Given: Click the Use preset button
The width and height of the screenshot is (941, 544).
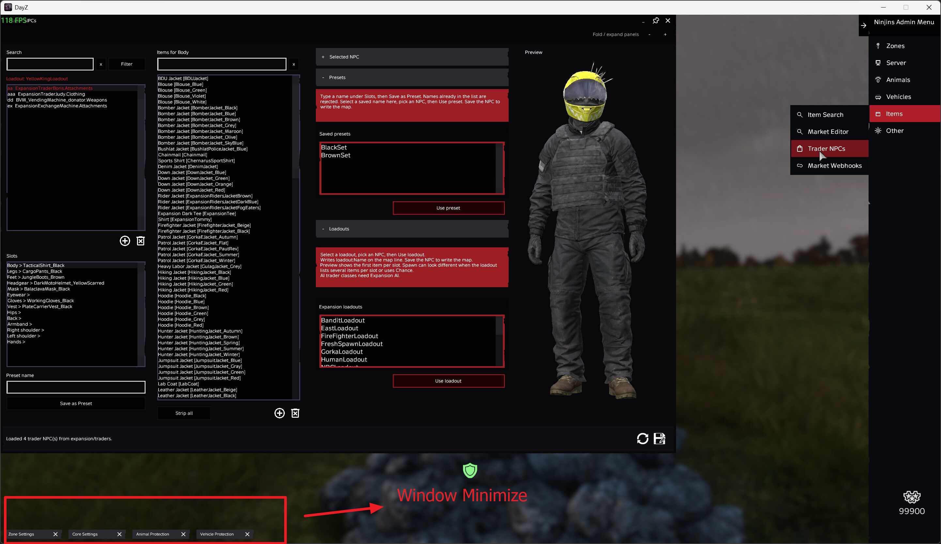Looking at the screenshot, I should [x=448, y=208].
